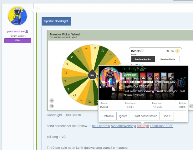Click the expand fullscreen icon at the right edge

pyautogui.click(x=191, y=106)
